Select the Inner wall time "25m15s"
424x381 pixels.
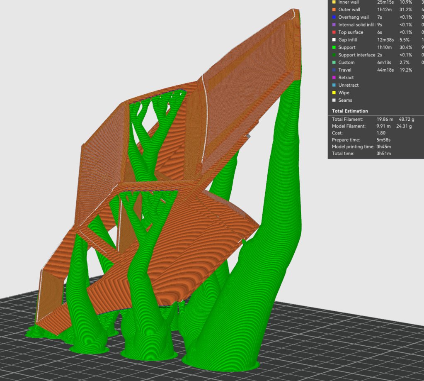[385, 2]
